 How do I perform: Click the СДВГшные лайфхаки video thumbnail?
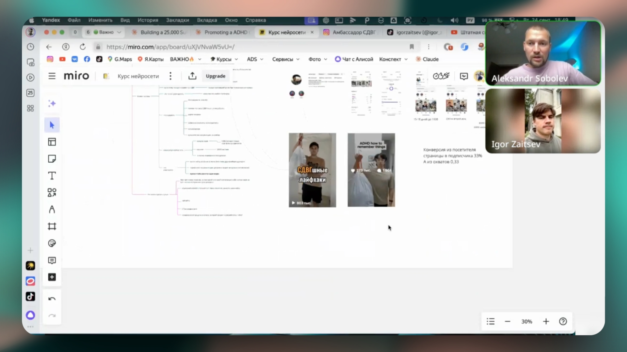pyautogui.click(x=312, y=170)
